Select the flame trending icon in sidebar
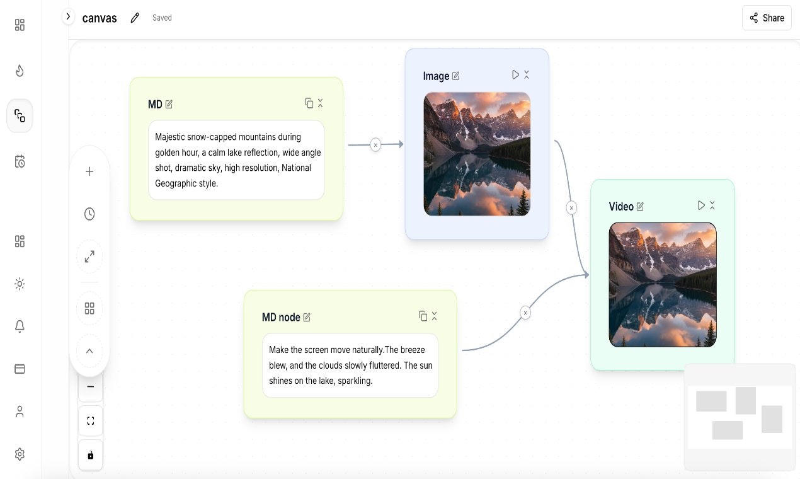Screen dimensions: 800x479 20,71
